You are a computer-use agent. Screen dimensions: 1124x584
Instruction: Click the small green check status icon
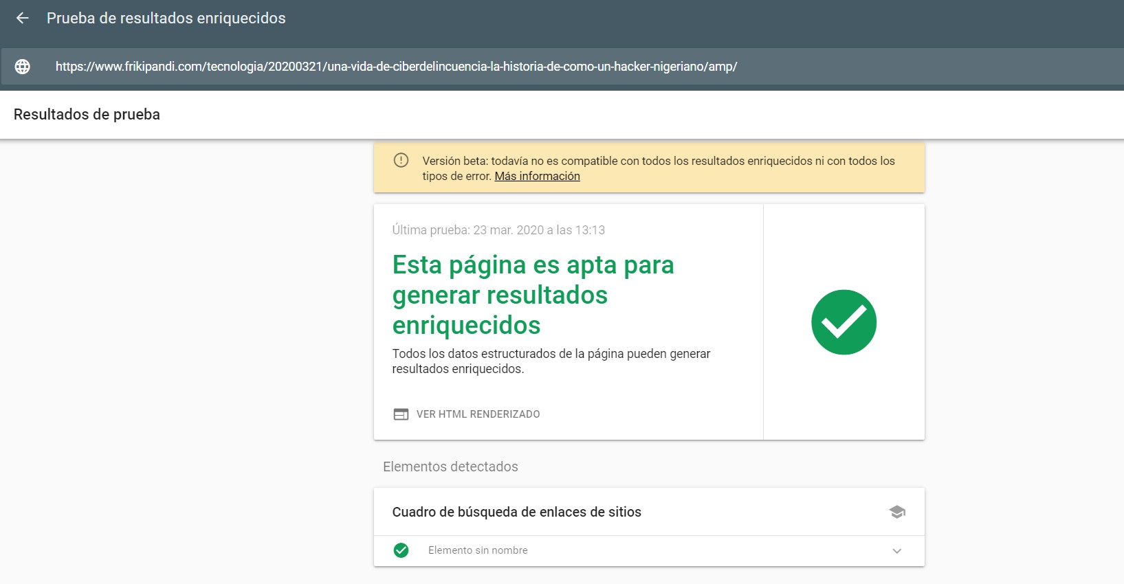pyautogui.click(x=401, y=550)
